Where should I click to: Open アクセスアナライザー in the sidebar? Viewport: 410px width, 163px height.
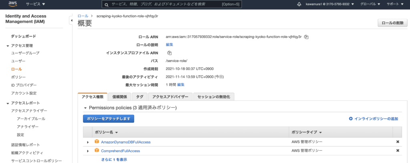pyautogui.click(x=29, y=111)
